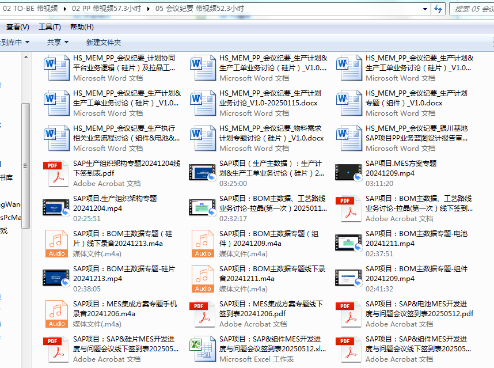
Task: Click the 新建文件夹 button
Action: coord(103,42)
